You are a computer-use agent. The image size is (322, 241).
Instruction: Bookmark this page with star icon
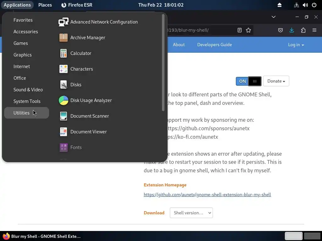pyautogui.click(x=248, y=30)
